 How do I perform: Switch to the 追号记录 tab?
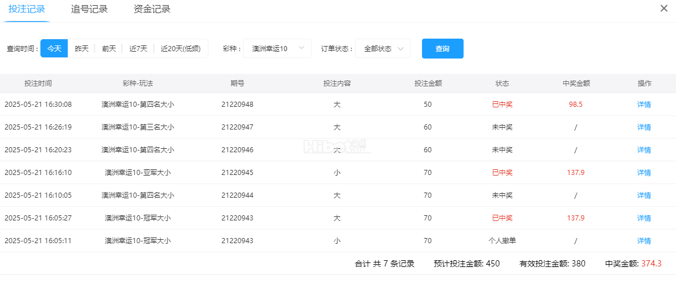point(89,9)
